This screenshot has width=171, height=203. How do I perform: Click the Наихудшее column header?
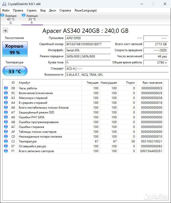(109, 83)
